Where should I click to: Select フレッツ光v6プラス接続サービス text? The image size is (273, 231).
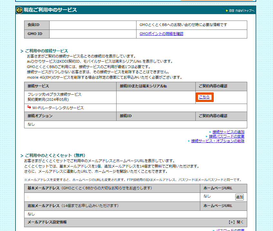click(54, 95)
